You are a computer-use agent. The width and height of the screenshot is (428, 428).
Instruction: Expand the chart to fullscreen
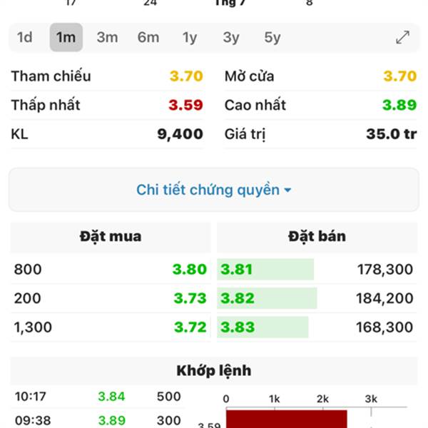pos(402,37)
